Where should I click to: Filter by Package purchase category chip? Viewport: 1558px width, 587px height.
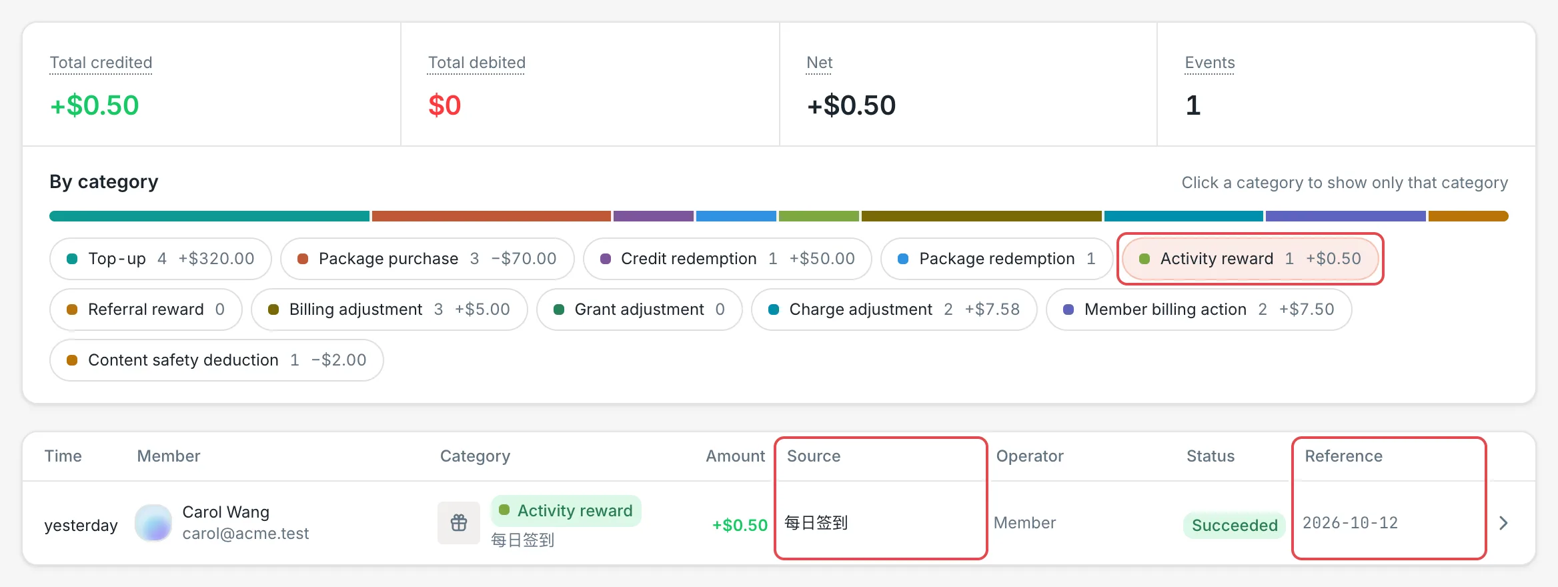427,259
